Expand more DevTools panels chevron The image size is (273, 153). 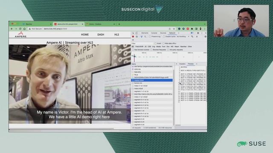click(x=178, y=33)
